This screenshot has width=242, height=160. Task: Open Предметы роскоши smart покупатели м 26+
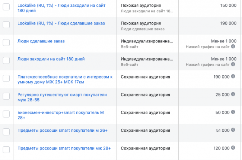tap(63, 130)
